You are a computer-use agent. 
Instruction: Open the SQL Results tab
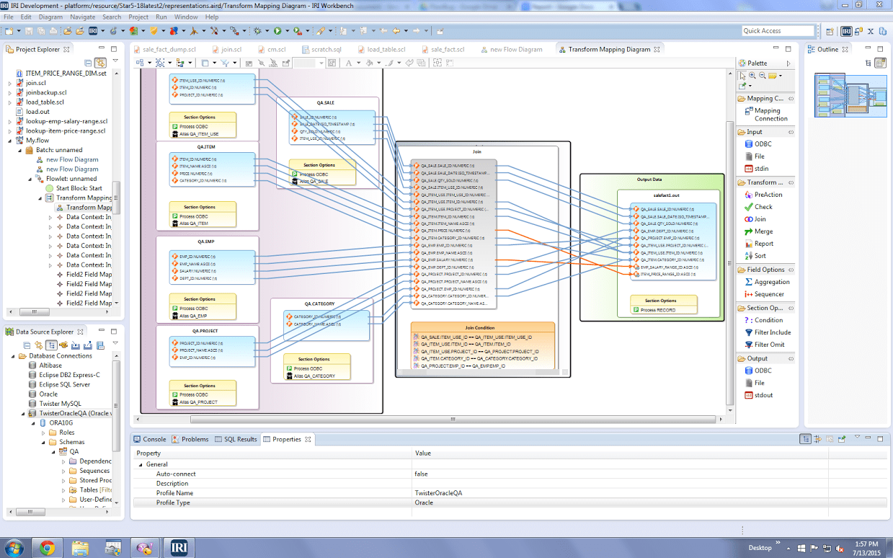pyautogui.click(x=236, y=439)
